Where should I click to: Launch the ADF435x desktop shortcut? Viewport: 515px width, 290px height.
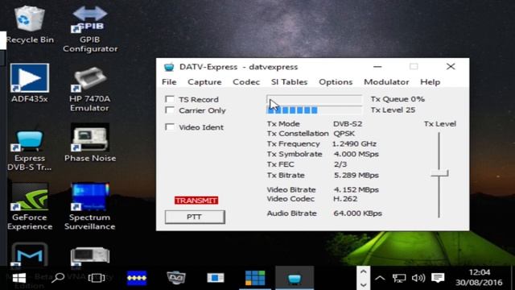pos(30,83)
